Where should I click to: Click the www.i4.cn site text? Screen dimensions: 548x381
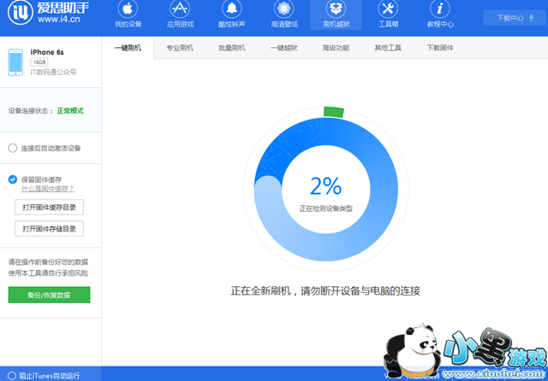(x=59, y=19)
